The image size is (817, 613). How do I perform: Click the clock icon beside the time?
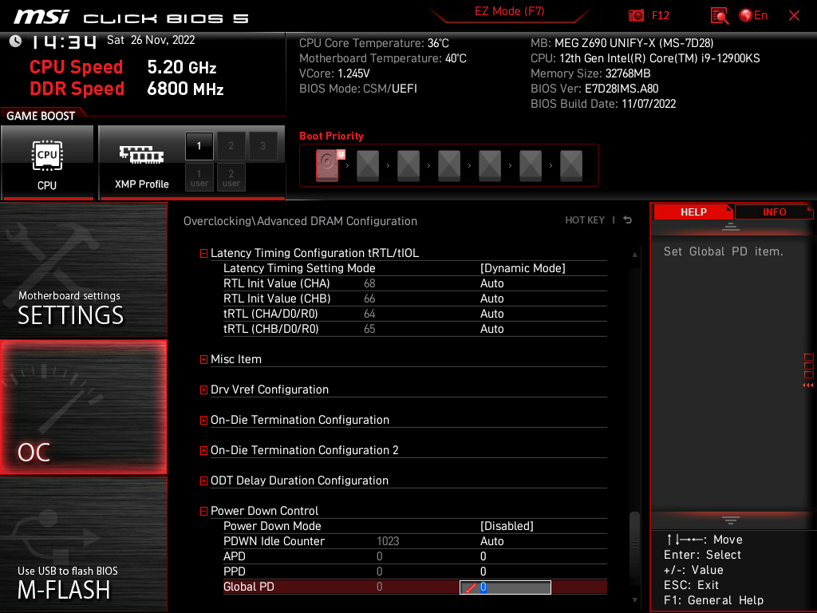click(15, 41)
